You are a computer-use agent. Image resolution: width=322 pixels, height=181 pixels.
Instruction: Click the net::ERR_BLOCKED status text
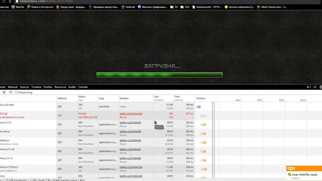[x=88, y=117]
